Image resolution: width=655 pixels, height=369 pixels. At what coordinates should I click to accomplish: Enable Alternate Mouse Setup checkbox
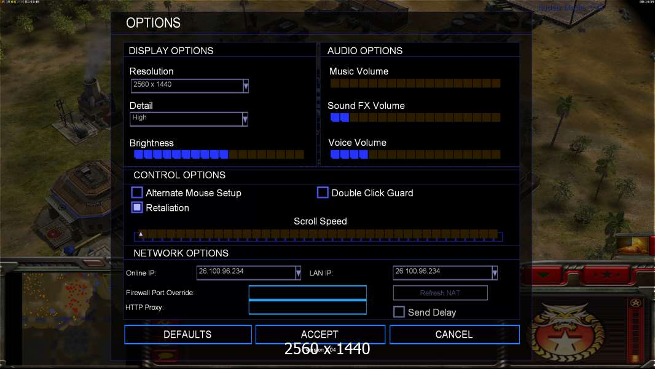coord(137,192)
